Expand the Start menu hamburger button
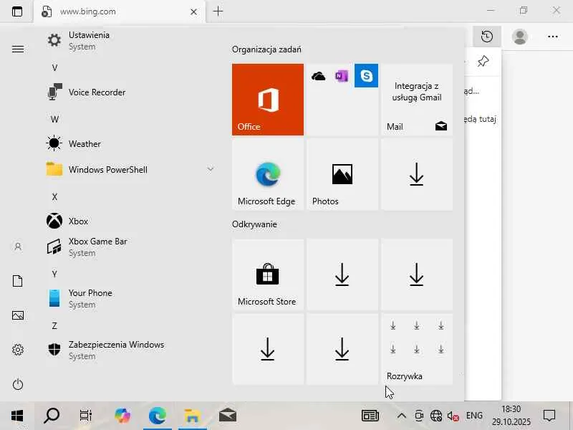The image size is (573, 430). pyautogui.click(x=17, y=49)
